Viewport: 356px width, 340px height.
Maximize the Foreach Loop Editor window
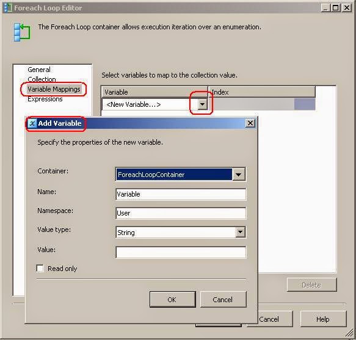point(336,8)
